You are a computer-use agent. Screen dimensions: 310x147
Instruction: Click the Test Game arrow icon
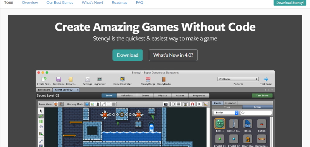pos(266,79)
